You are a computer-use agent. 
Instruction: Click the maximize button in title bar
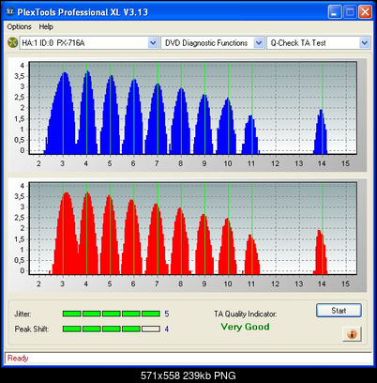click(350, 12)
